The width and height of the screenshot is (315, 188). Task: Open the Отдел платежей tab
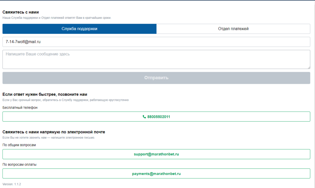[233, 29]
